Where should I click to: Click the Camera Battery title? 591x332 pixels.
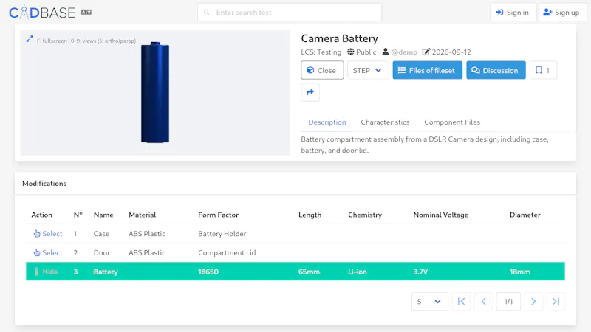coord(339,38)
